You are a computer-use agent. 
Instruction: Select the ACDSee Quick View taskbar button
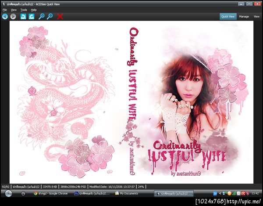(x=174, y=193)
